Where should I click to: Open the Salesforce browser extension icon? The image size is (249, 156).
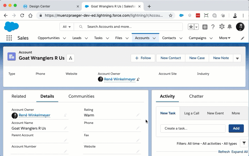181,15
